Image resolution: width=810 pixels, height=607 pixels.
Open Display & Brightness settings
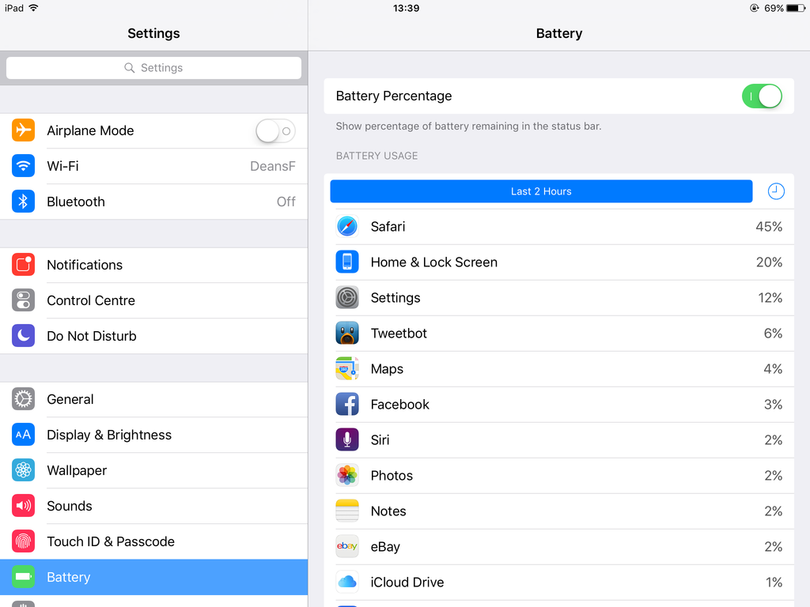tap(154, 435)
